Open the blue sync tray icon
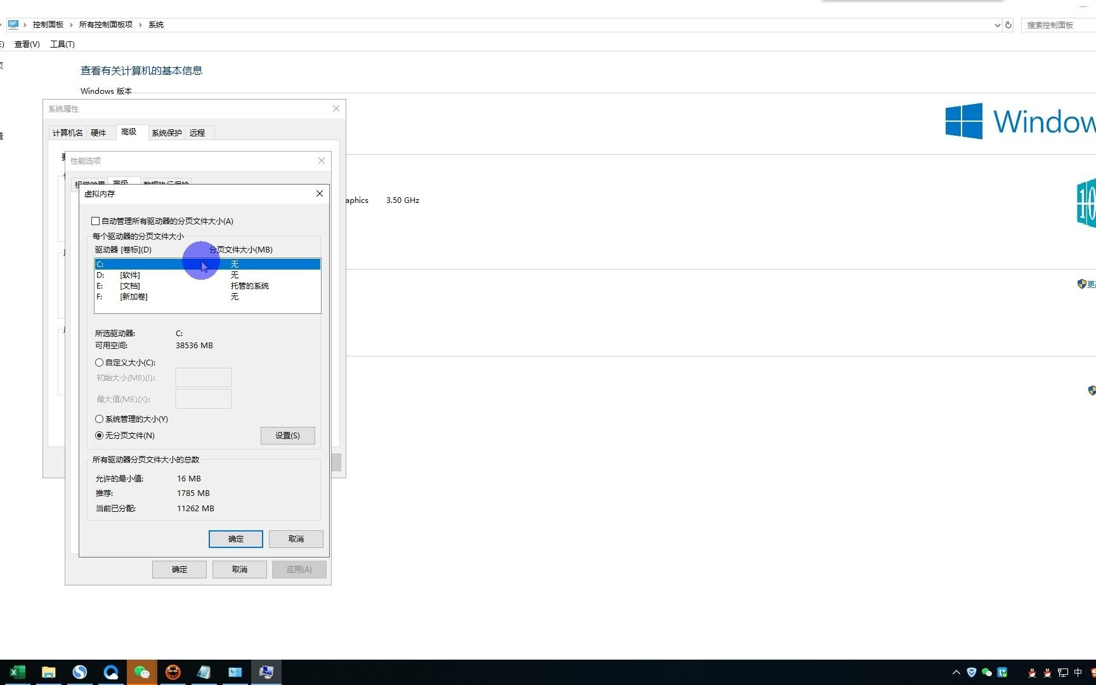 [1002, 672]
